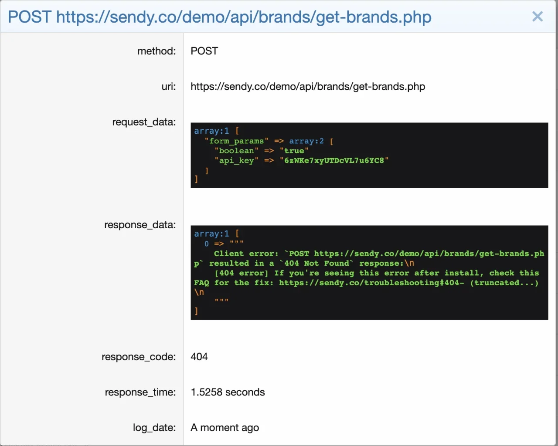Click the 'uri:' label

[169, 86]
